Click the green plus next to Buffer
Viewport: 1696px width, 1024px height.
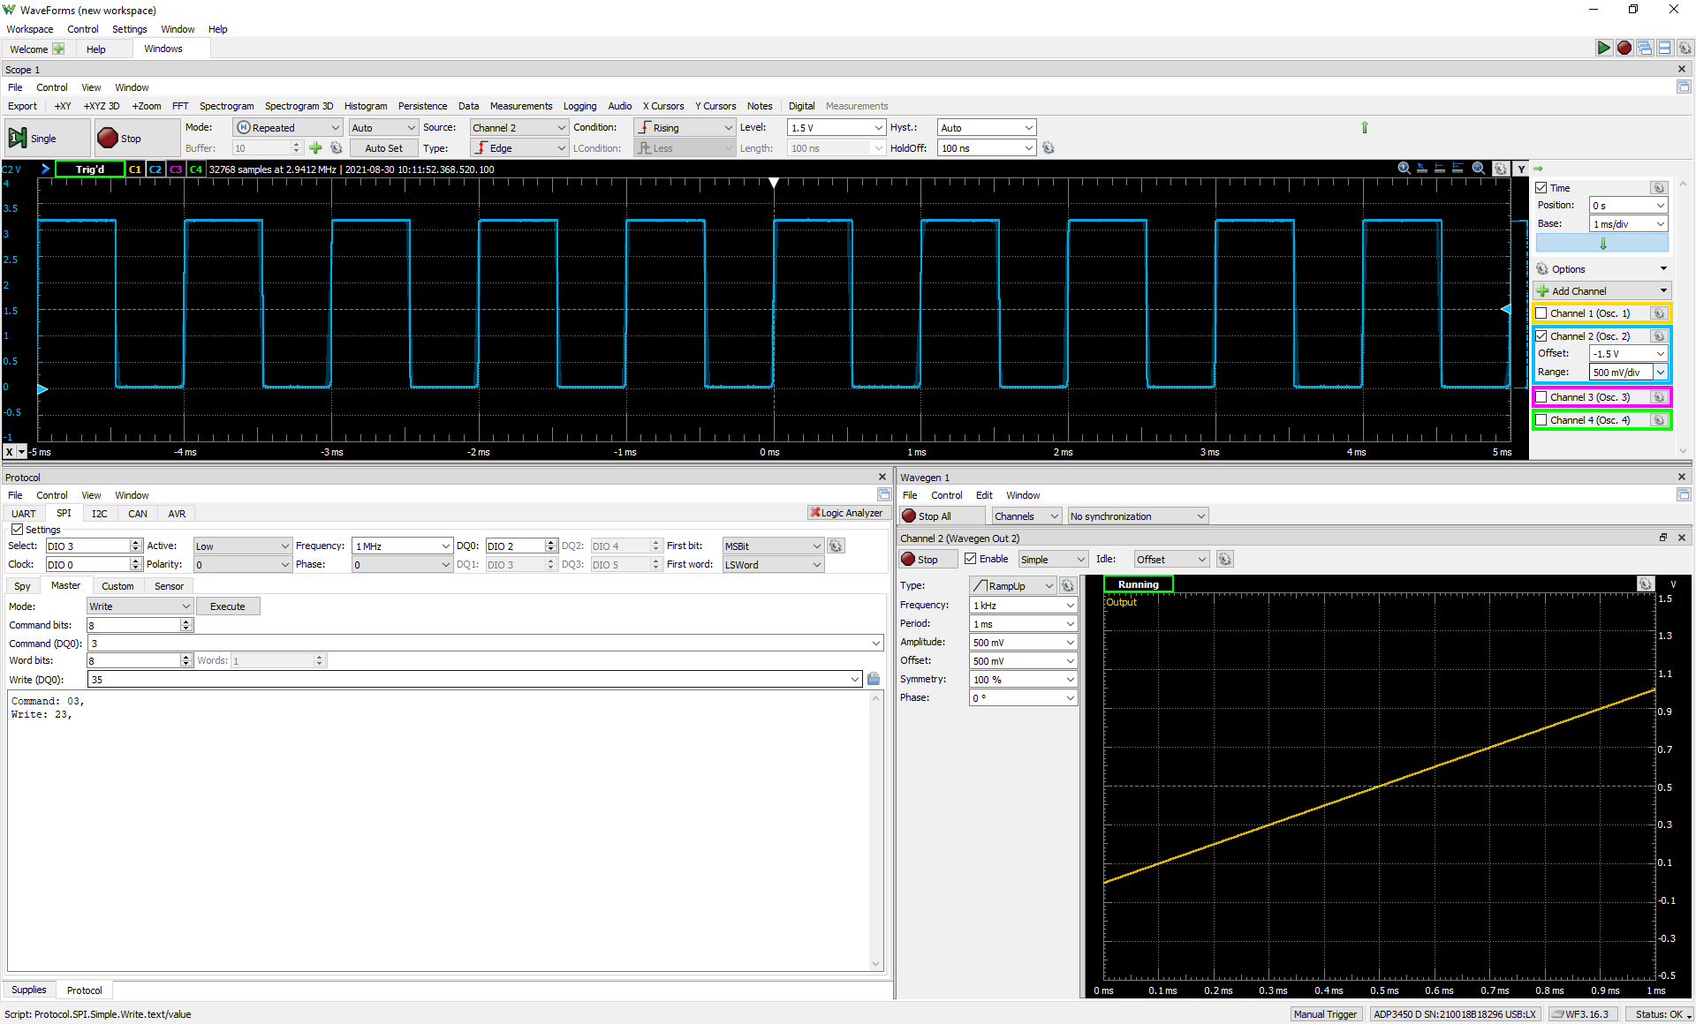(x=315, y=148)
